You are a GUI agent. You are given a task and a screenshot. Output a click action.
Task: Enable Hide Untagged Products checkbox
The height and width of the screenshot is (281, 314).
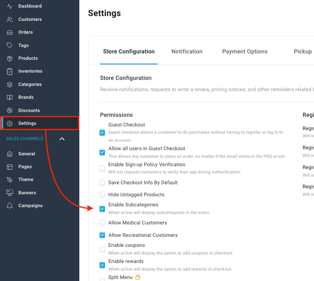(102, 194)
